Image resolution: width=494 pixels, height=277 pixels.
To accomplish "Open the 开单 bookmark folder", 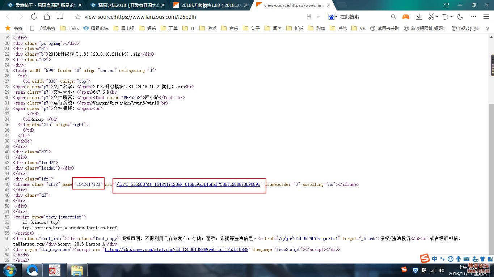I will [x=169, y=28].
